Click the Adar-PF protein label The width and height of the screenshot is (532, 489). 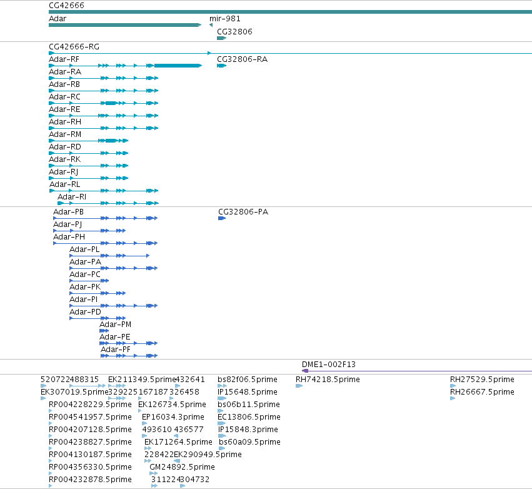coord(116,350)
